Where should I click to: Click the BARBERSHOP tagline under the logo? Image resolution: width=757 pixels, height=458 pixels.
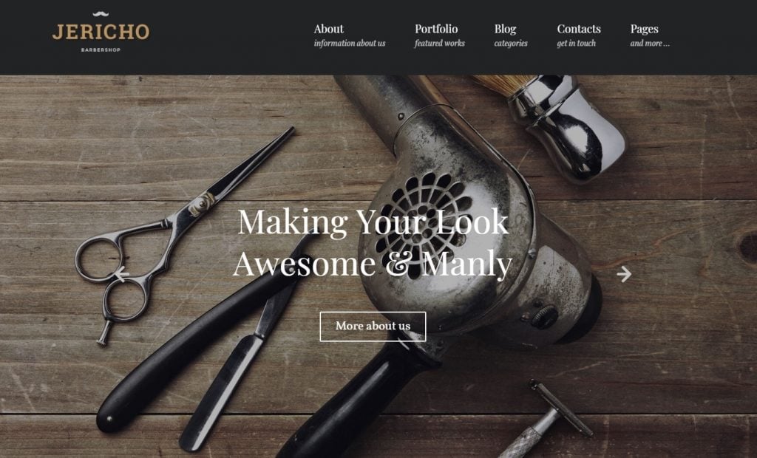click(101, 49)
